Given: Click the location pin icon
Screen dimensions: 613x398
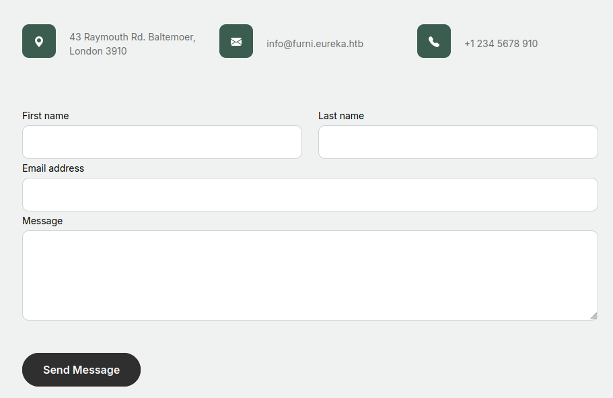Looking at the screenshot, I should click(39, 42).
